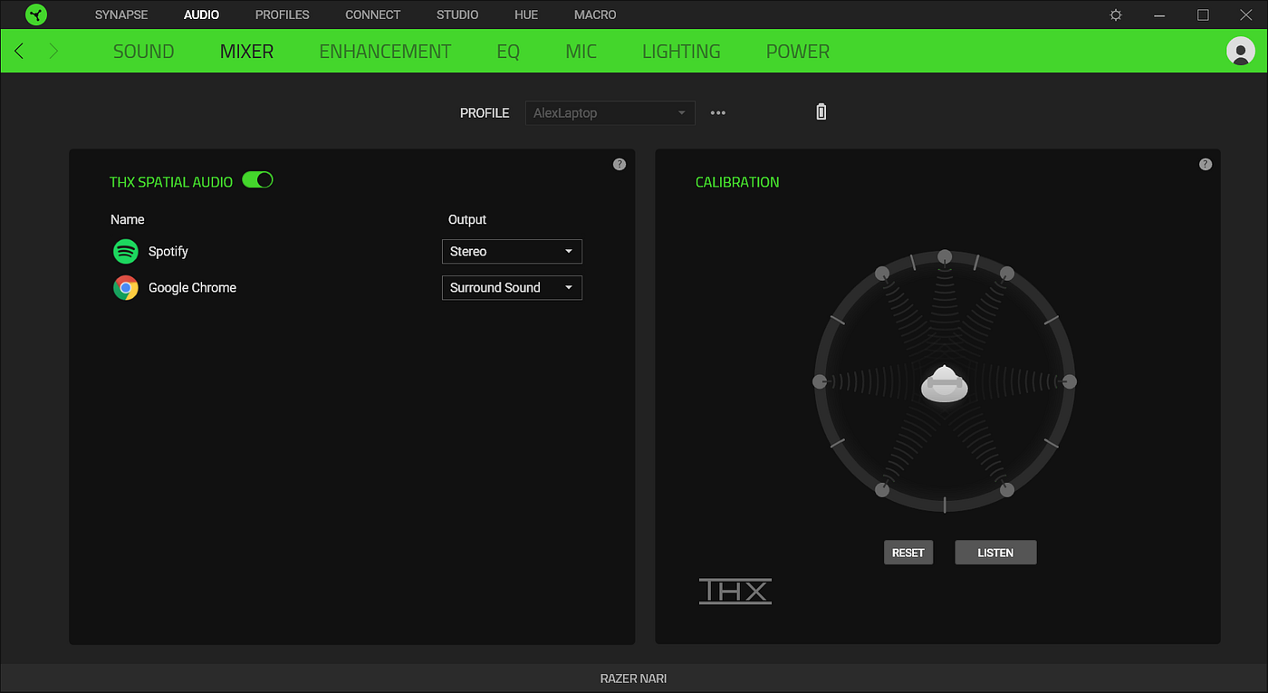1268x693 pixels.
Task: Select the top center calibration speaker point
Action: tap(945, 256)
